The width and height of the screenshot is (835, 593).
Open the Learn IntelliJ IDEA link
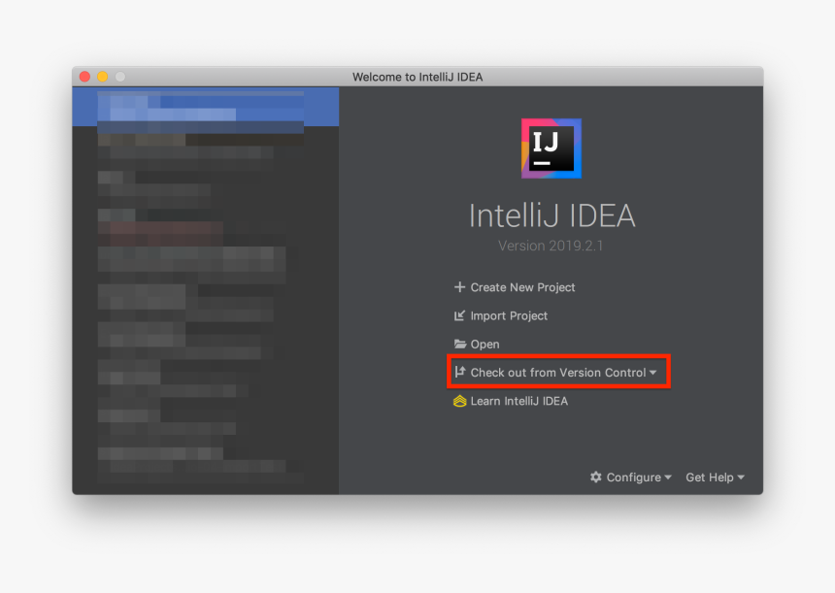pyautogui.click(x=518, y=401)
